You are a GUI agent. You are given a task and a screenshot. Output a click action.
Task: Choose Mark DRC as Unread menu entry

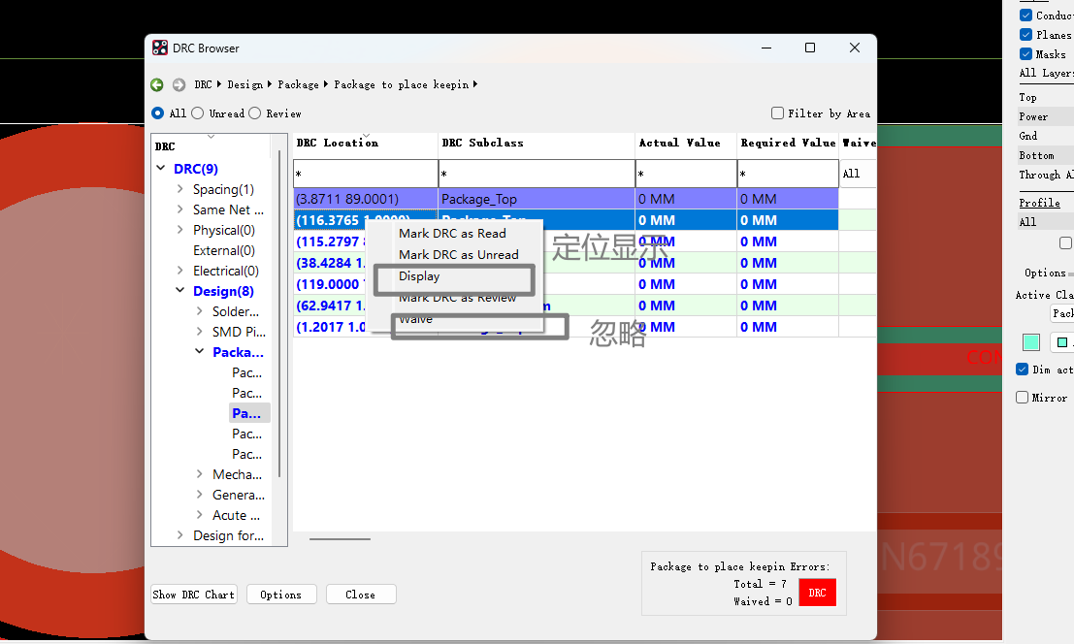click(x=458, y=254)
